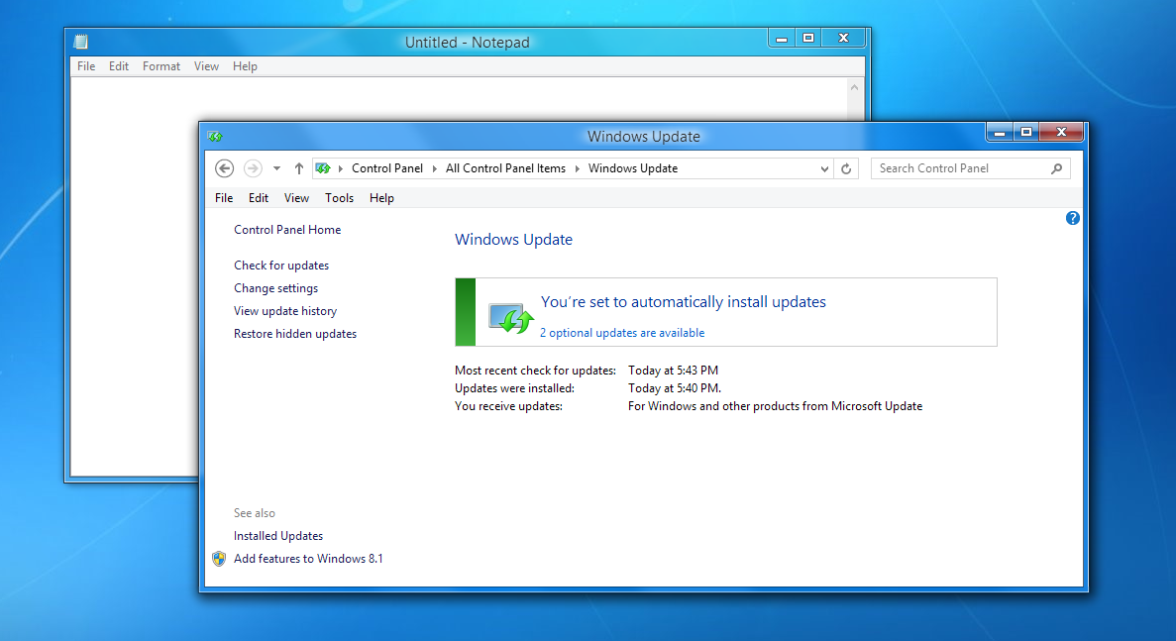Open Notepad's Format menu
1176x641 pixels.
[160, 65]
